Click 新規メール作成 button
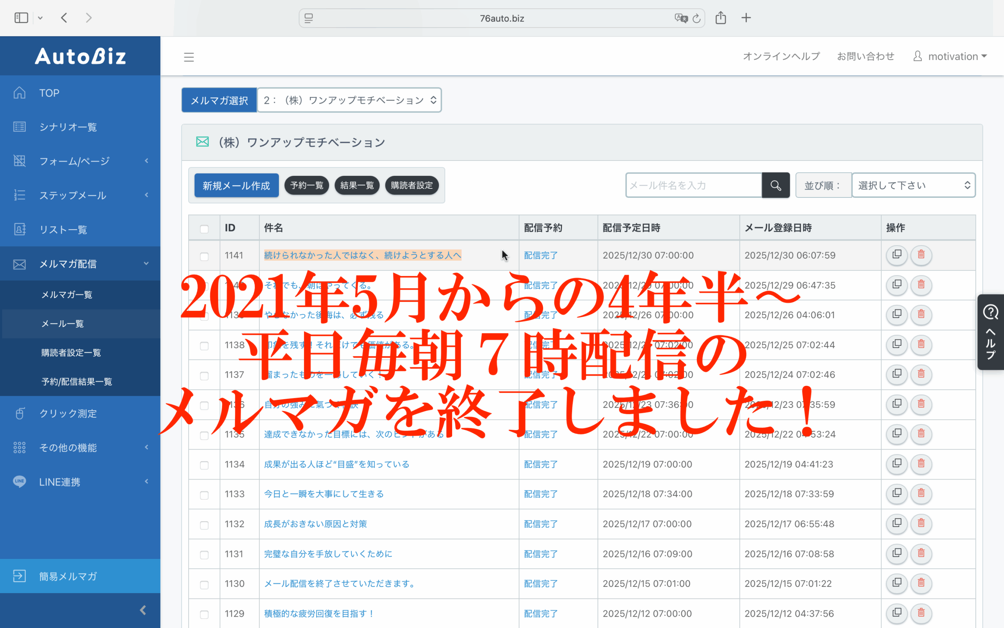This screenshot has width=1004, height=628. 236,185
